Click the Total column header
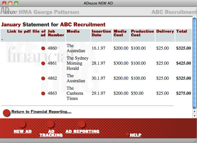This screenshot has height=143, width=197. pyautogui.click(x=182, y=31)
